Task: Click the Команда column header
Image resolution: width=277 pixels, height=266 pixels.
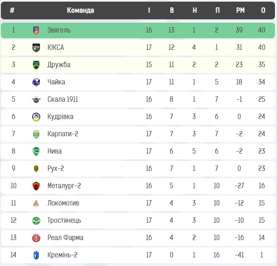Action: coord(80,10)
